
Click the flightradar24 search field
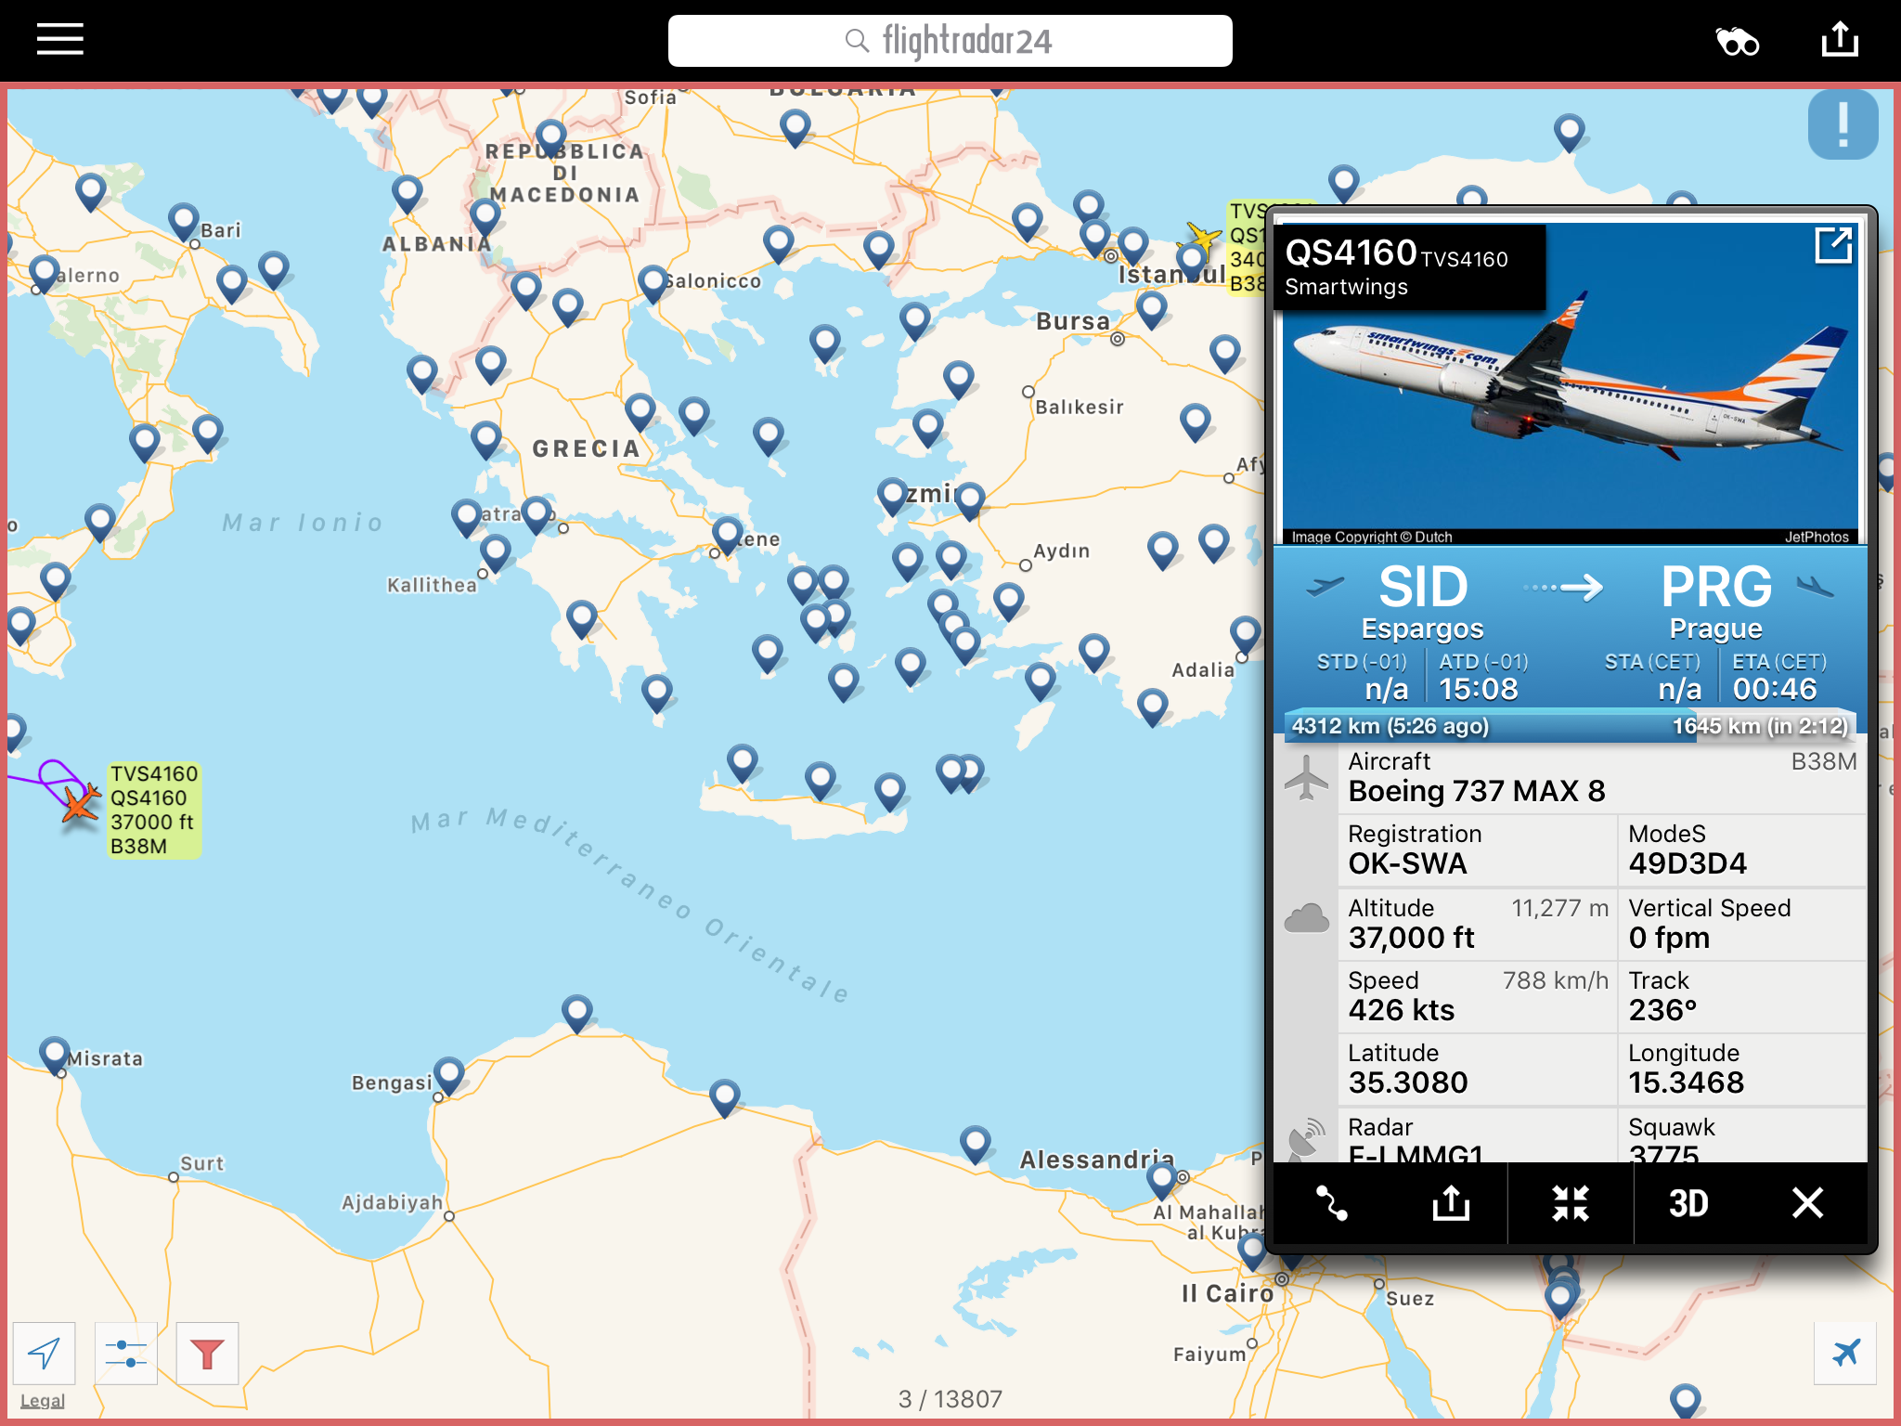(x=950, y=41)
